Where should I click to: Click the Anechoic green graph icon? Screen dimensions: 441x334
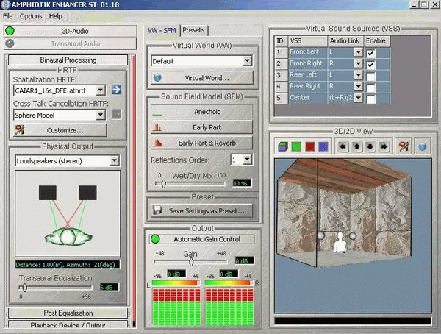[157, 112]
